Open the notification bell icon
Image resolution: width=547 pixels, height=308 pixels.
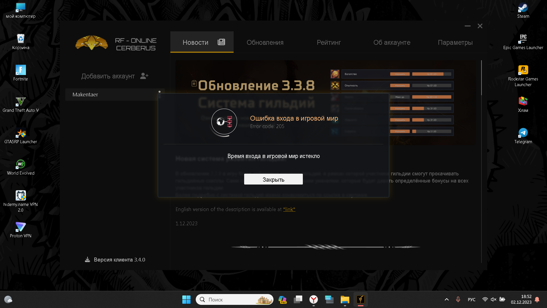point(537,299)
